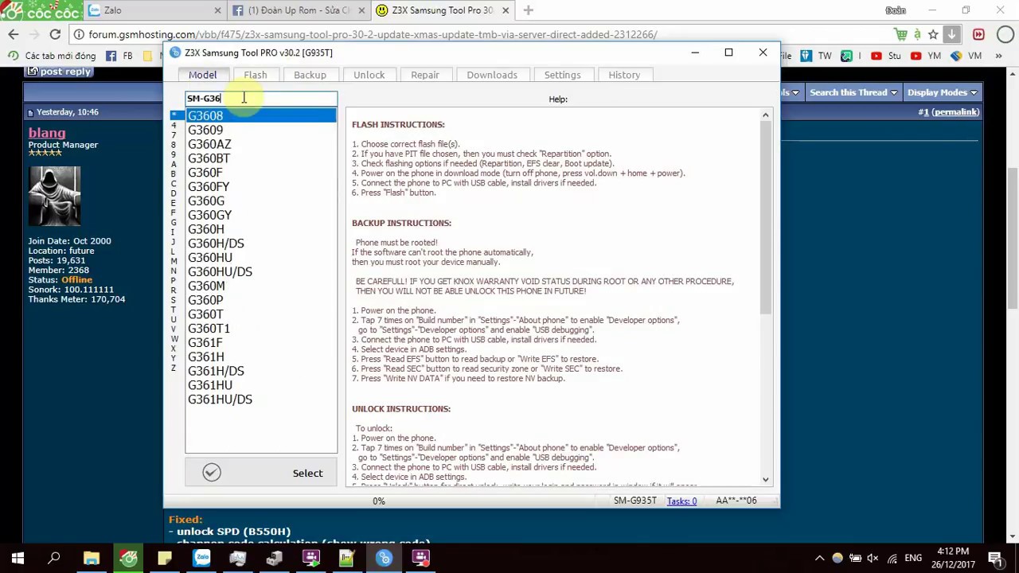Open the Sticky Notes taskbar icon
This screenshot has width=1019, height=573.
click(x=165, y=558)
